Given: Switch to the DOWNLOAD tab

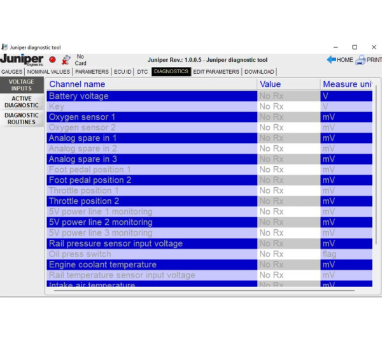Looking at the screenshot, I should click(x=259, y=72).
